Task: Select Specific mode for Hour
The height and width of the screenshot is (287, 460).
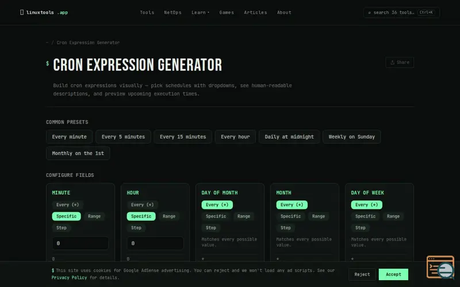Action: click(141, 216)
